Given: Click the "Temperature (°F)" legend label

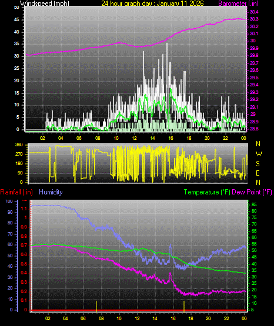Looking at the screenshot, I should tap(207, 192).
